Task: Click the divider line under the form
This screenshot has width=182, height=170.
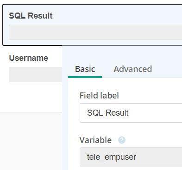Action: coord(31,112)
